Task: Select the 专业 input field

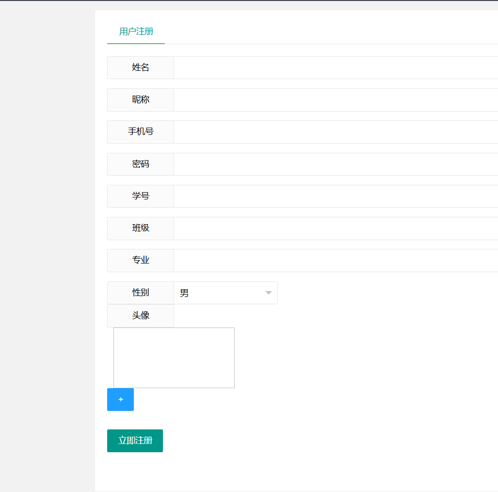Action: 336,261
